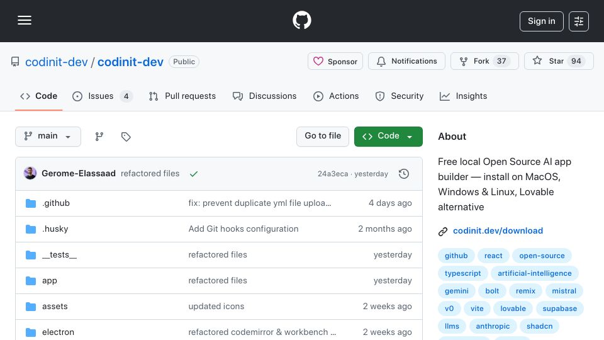Select the remix topic tag
Image resolution: width=604 pixels, height=340 pixels.
525,291
